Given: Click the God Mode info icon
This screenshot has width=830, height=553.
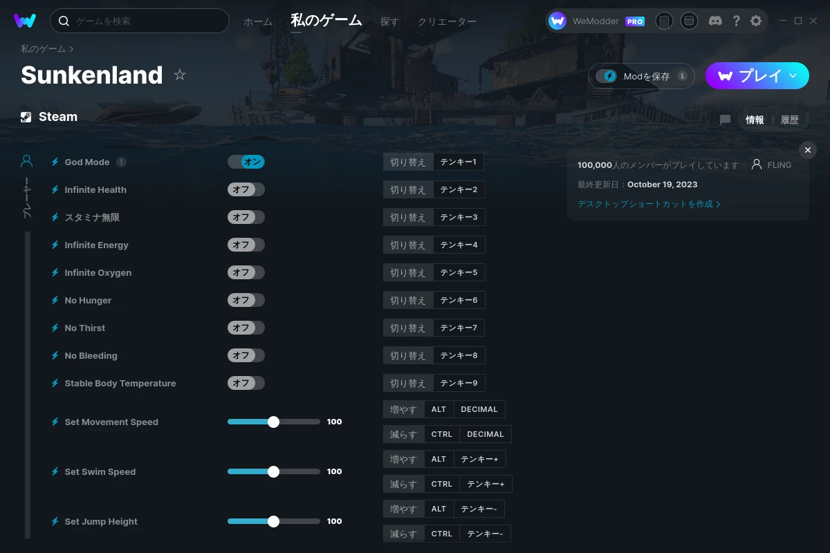Looking at the screenshot, I should click(x=122, y=162).
